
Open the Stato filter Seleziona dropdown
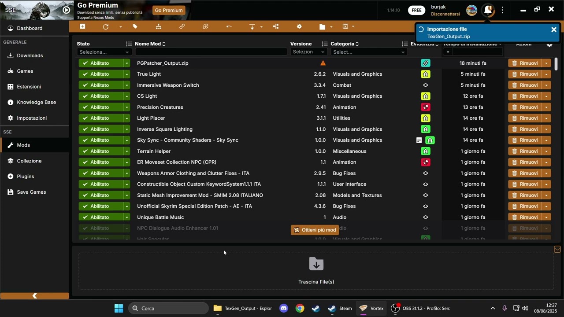coord(104,52)
